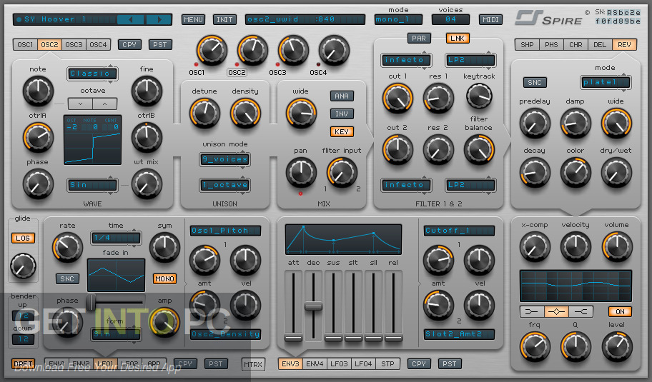Disable the KEY button in the mix section
Viewport: 652px width, 382px height.
342,131
